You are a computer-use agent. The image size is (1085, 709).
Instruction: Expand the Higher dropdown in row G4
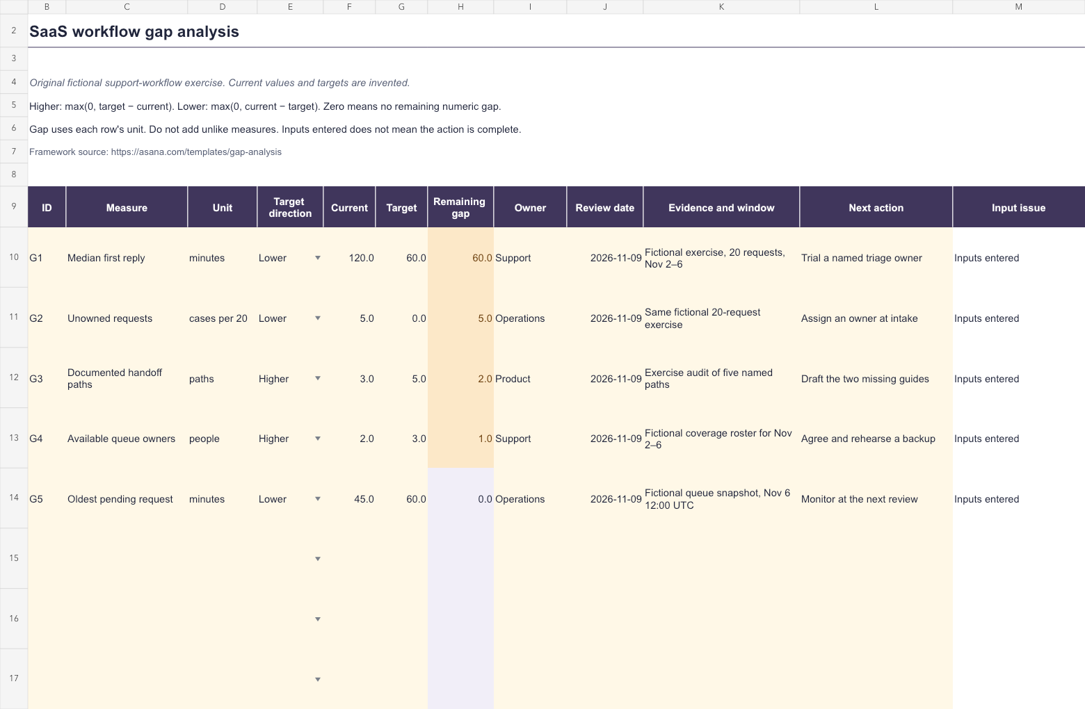[318, 439]
